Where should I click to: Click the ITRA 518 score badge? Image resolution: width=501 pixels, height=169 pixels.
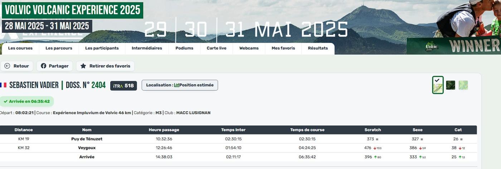[x=123, y=86]
